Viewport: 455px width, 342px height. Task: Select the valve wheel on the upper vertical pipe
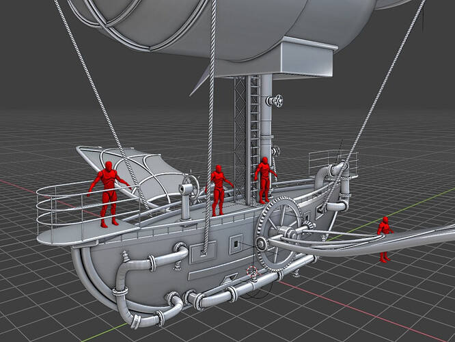point(277,101)
